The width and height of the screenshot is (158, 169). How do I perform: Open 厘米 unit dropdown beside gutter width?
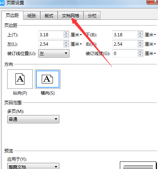point(150,54)
